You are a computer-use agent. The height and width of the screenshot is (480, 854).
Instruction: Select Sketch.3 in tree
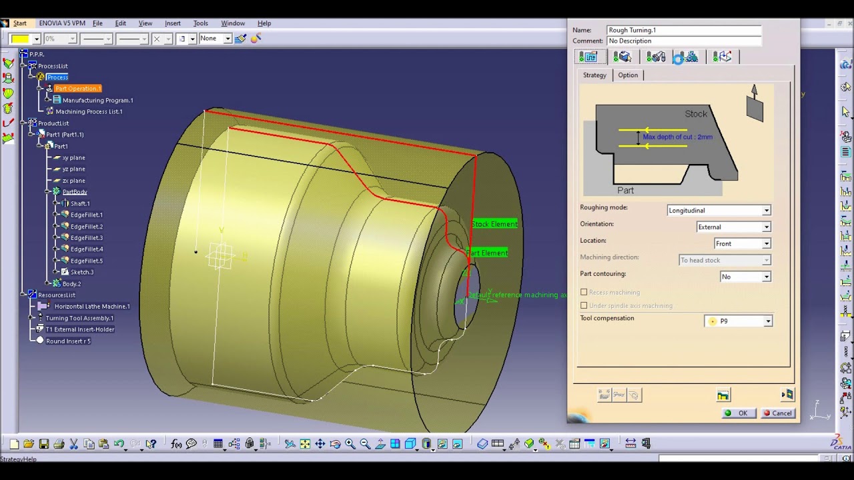click(82, 272)
